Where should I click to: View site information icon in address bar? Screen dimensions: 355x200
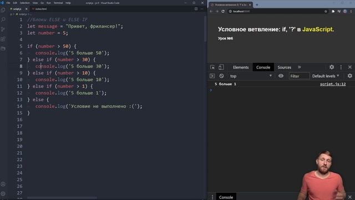[230, 11]
